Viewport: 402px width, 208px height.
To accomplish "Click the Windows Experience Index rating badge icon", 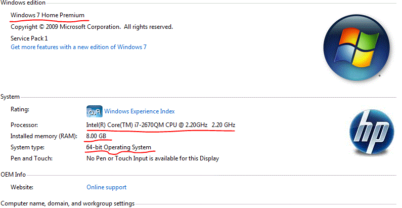I will pyautogui.click(x=95, y=111).
